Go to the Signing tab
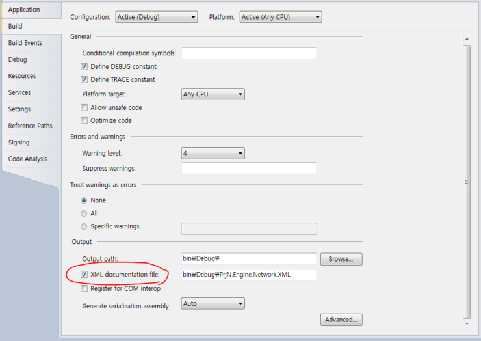481x341 pixels. coord(19,143)
